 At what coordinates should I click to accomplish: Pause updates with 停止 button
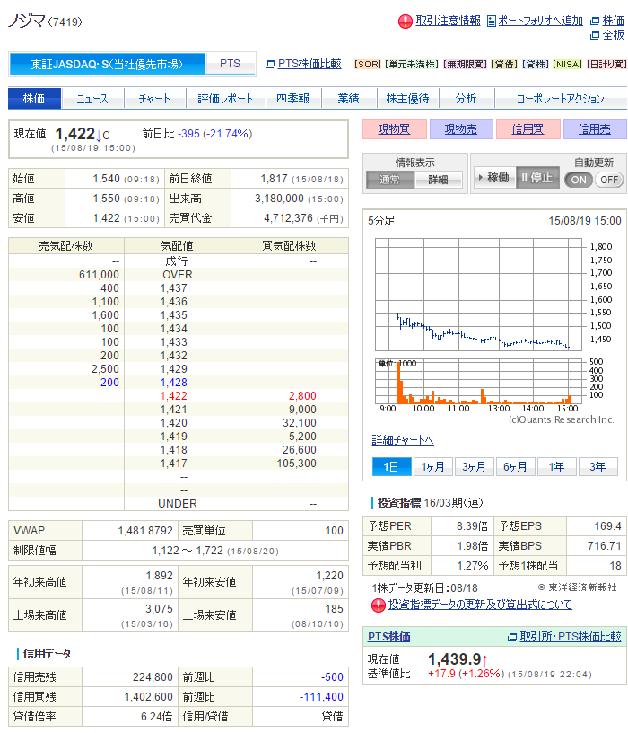point(538,178)
